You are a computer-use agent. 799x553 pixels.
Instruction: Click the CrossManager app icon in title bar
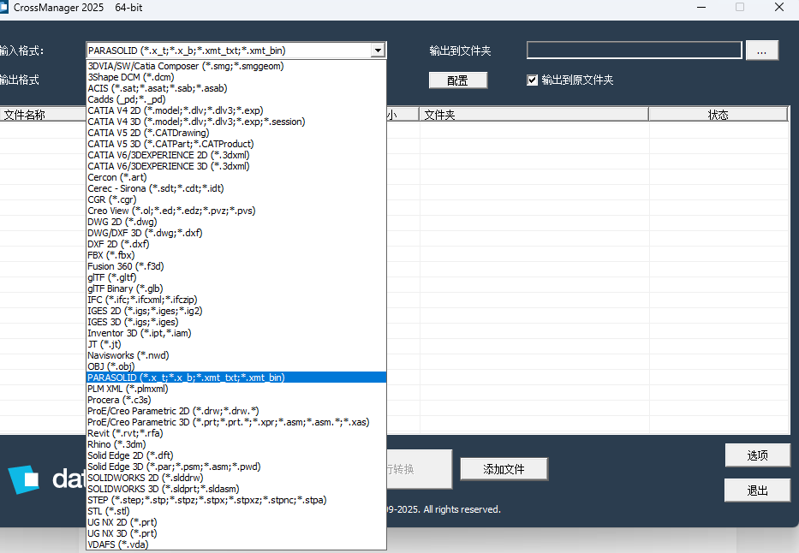point(3,7)
